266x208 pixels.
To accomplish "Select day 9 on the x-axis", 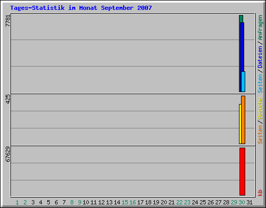I will 79,202.
